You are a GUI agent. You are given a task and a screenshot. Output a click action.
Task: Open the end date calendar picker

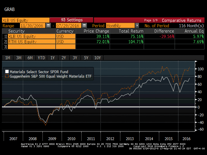pos(84,26)
